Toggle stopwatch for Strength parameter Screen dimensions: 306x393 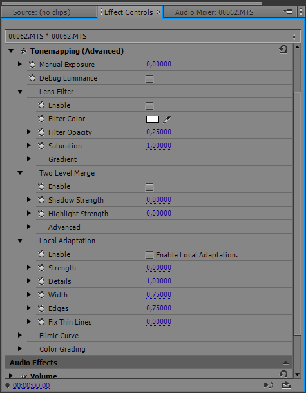[41, 268]
